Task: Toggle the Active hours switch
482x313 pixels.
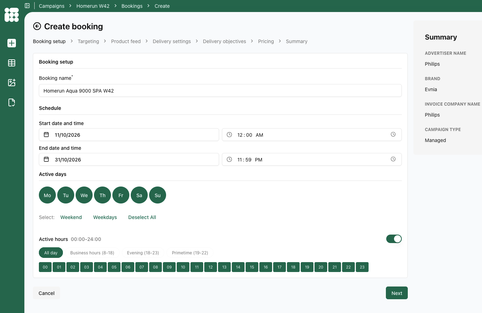Action: coord(394,239)
